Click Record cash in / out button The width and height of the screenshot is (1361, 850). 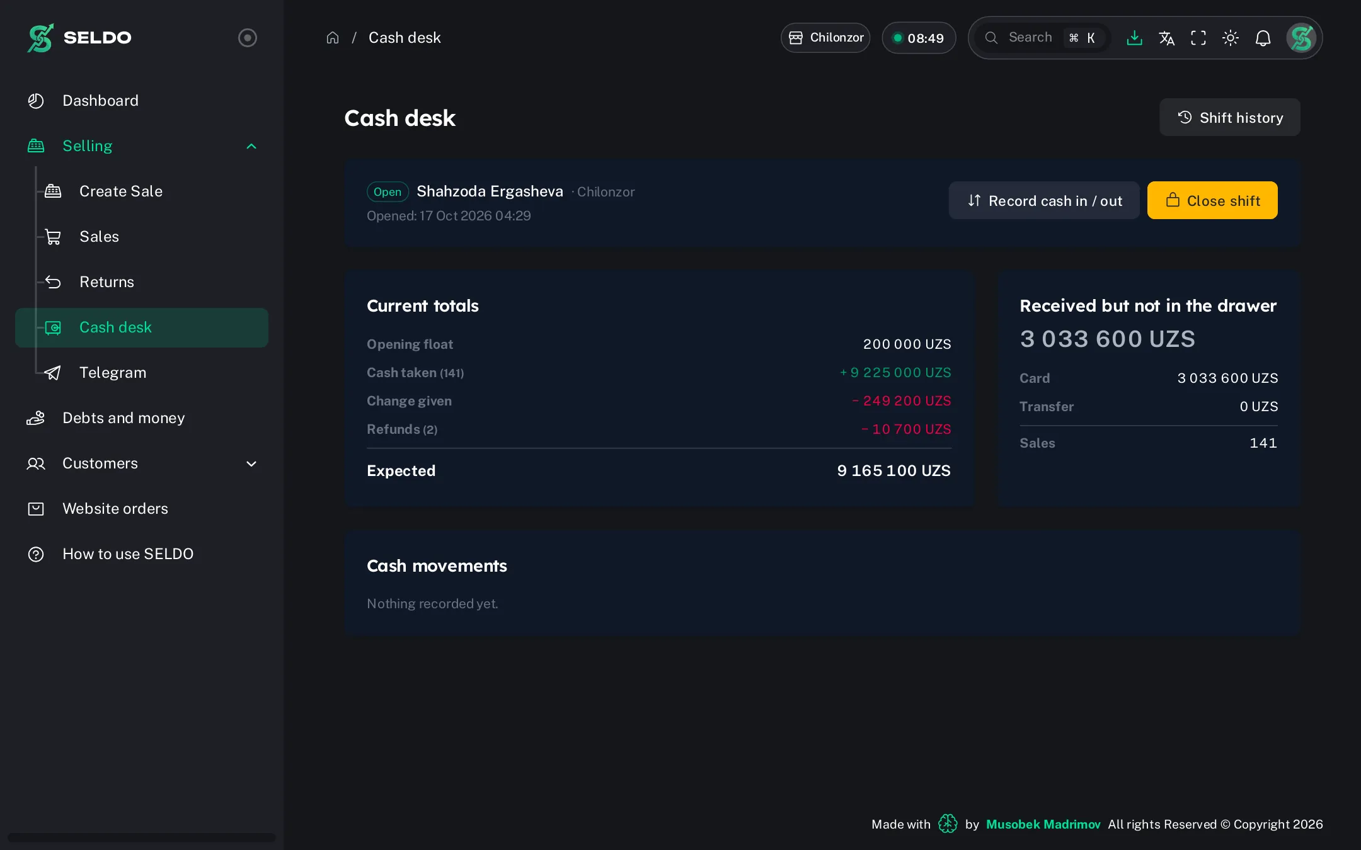coord(1044,200)
